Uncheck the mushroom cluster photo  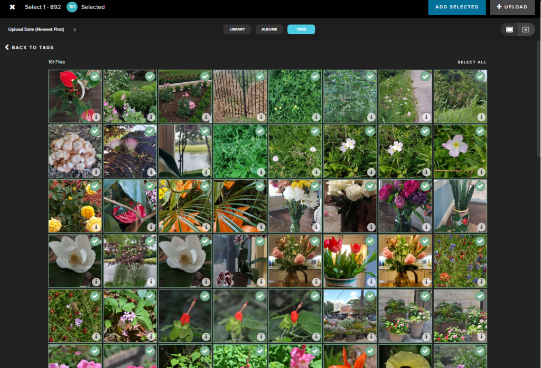(x=95, y=131)
